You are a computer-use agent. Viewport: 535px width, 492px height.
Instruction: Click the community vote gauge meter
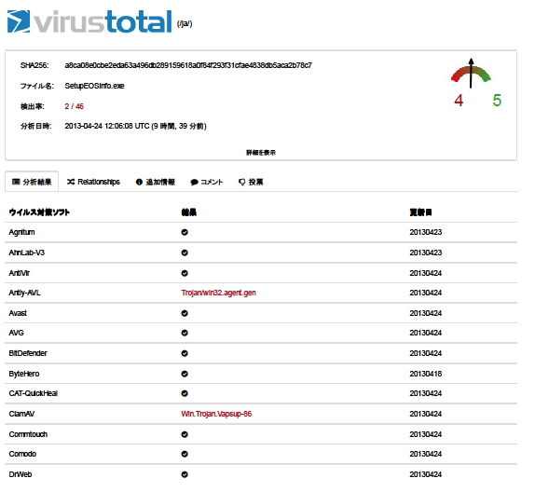pyautogui.click(x=471, y=74)
